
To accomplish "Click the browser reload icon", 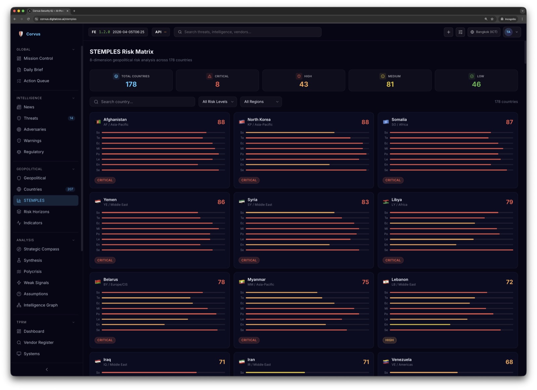I will click(x=28, y=19).
